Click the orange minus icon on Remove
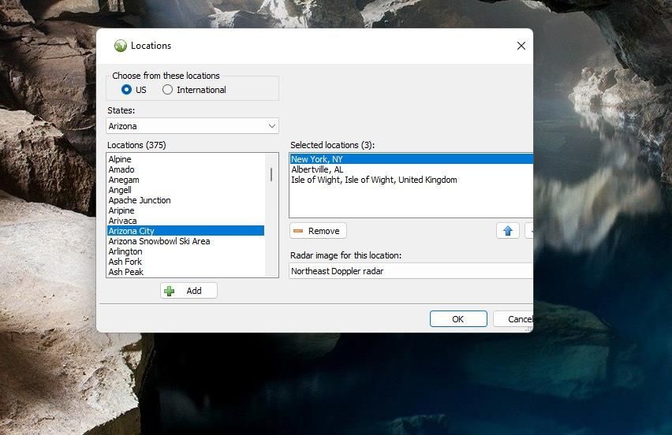Image resolution: width=672 pixels, height=435 pixels. pyautogui.click(x=298, y=231)
